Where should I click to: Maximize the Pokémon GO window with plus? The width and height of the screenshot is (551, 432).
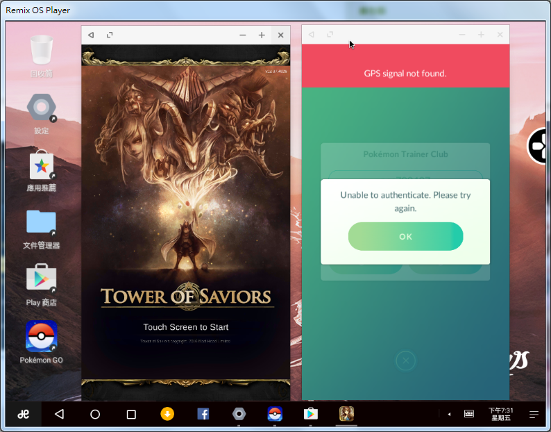(x=481, y=35)
